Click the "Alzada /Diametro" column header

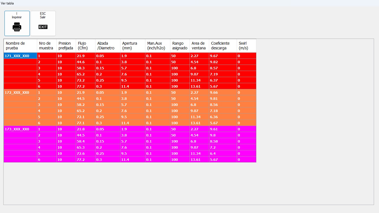tap(108, 46)
